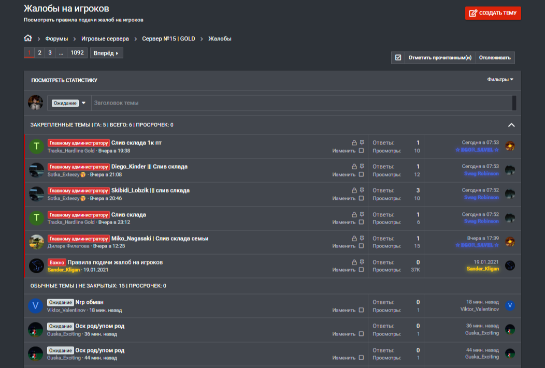Open the 'Ожидание' prefix dropdown

click(x=69, y=103)
